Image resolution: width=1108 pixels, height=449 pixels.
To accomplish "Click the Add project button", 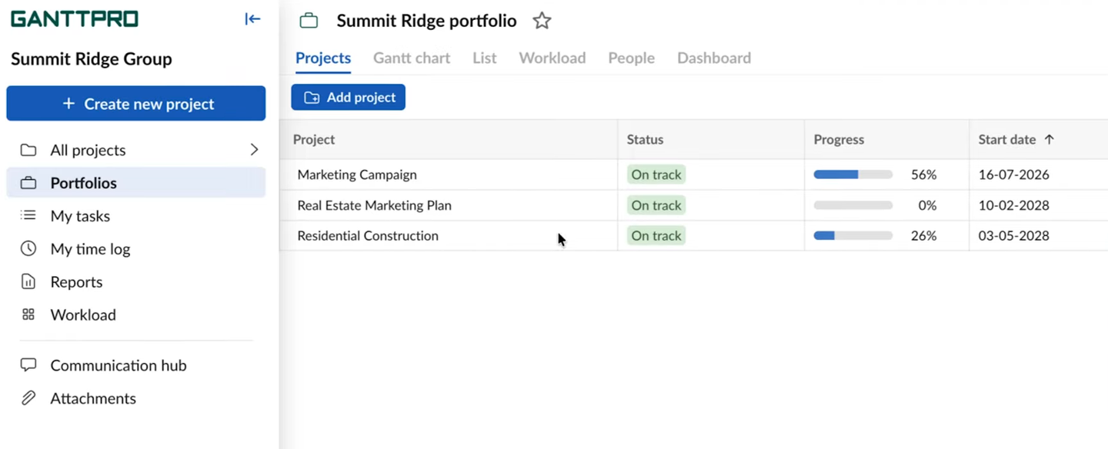I will 348,97.
